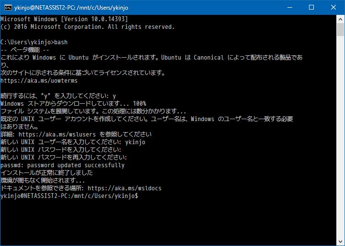Click the scrollbar down arrow

340,242
